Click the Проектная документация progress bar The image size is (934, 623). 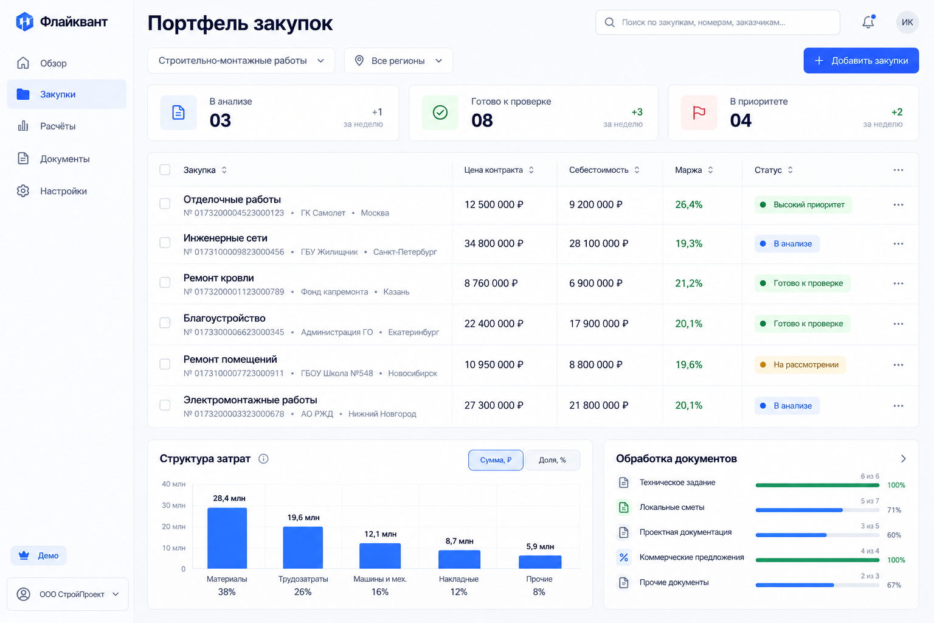point(817,535)
